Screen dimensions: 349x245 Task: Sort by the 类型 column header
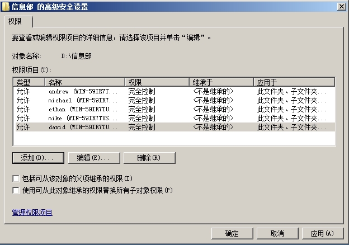click(29, 82)
